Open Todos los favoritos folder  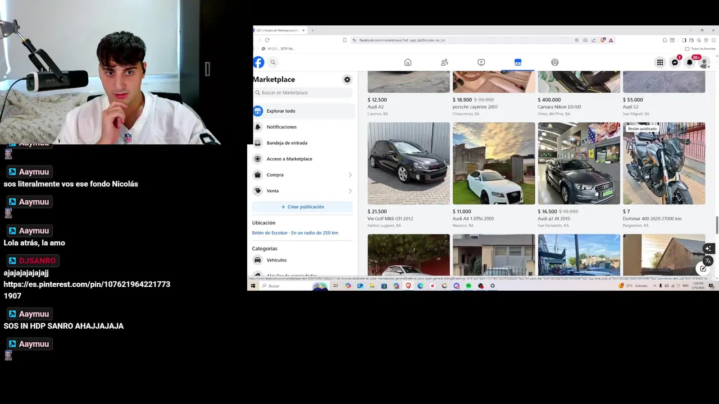[x=700, y=49]
